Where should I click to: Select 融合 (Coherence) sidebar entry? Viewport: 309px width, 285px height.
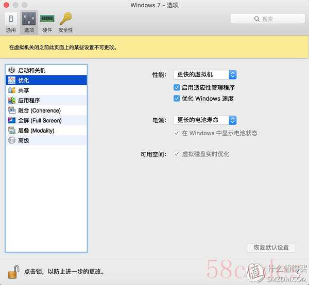(39, 110)
